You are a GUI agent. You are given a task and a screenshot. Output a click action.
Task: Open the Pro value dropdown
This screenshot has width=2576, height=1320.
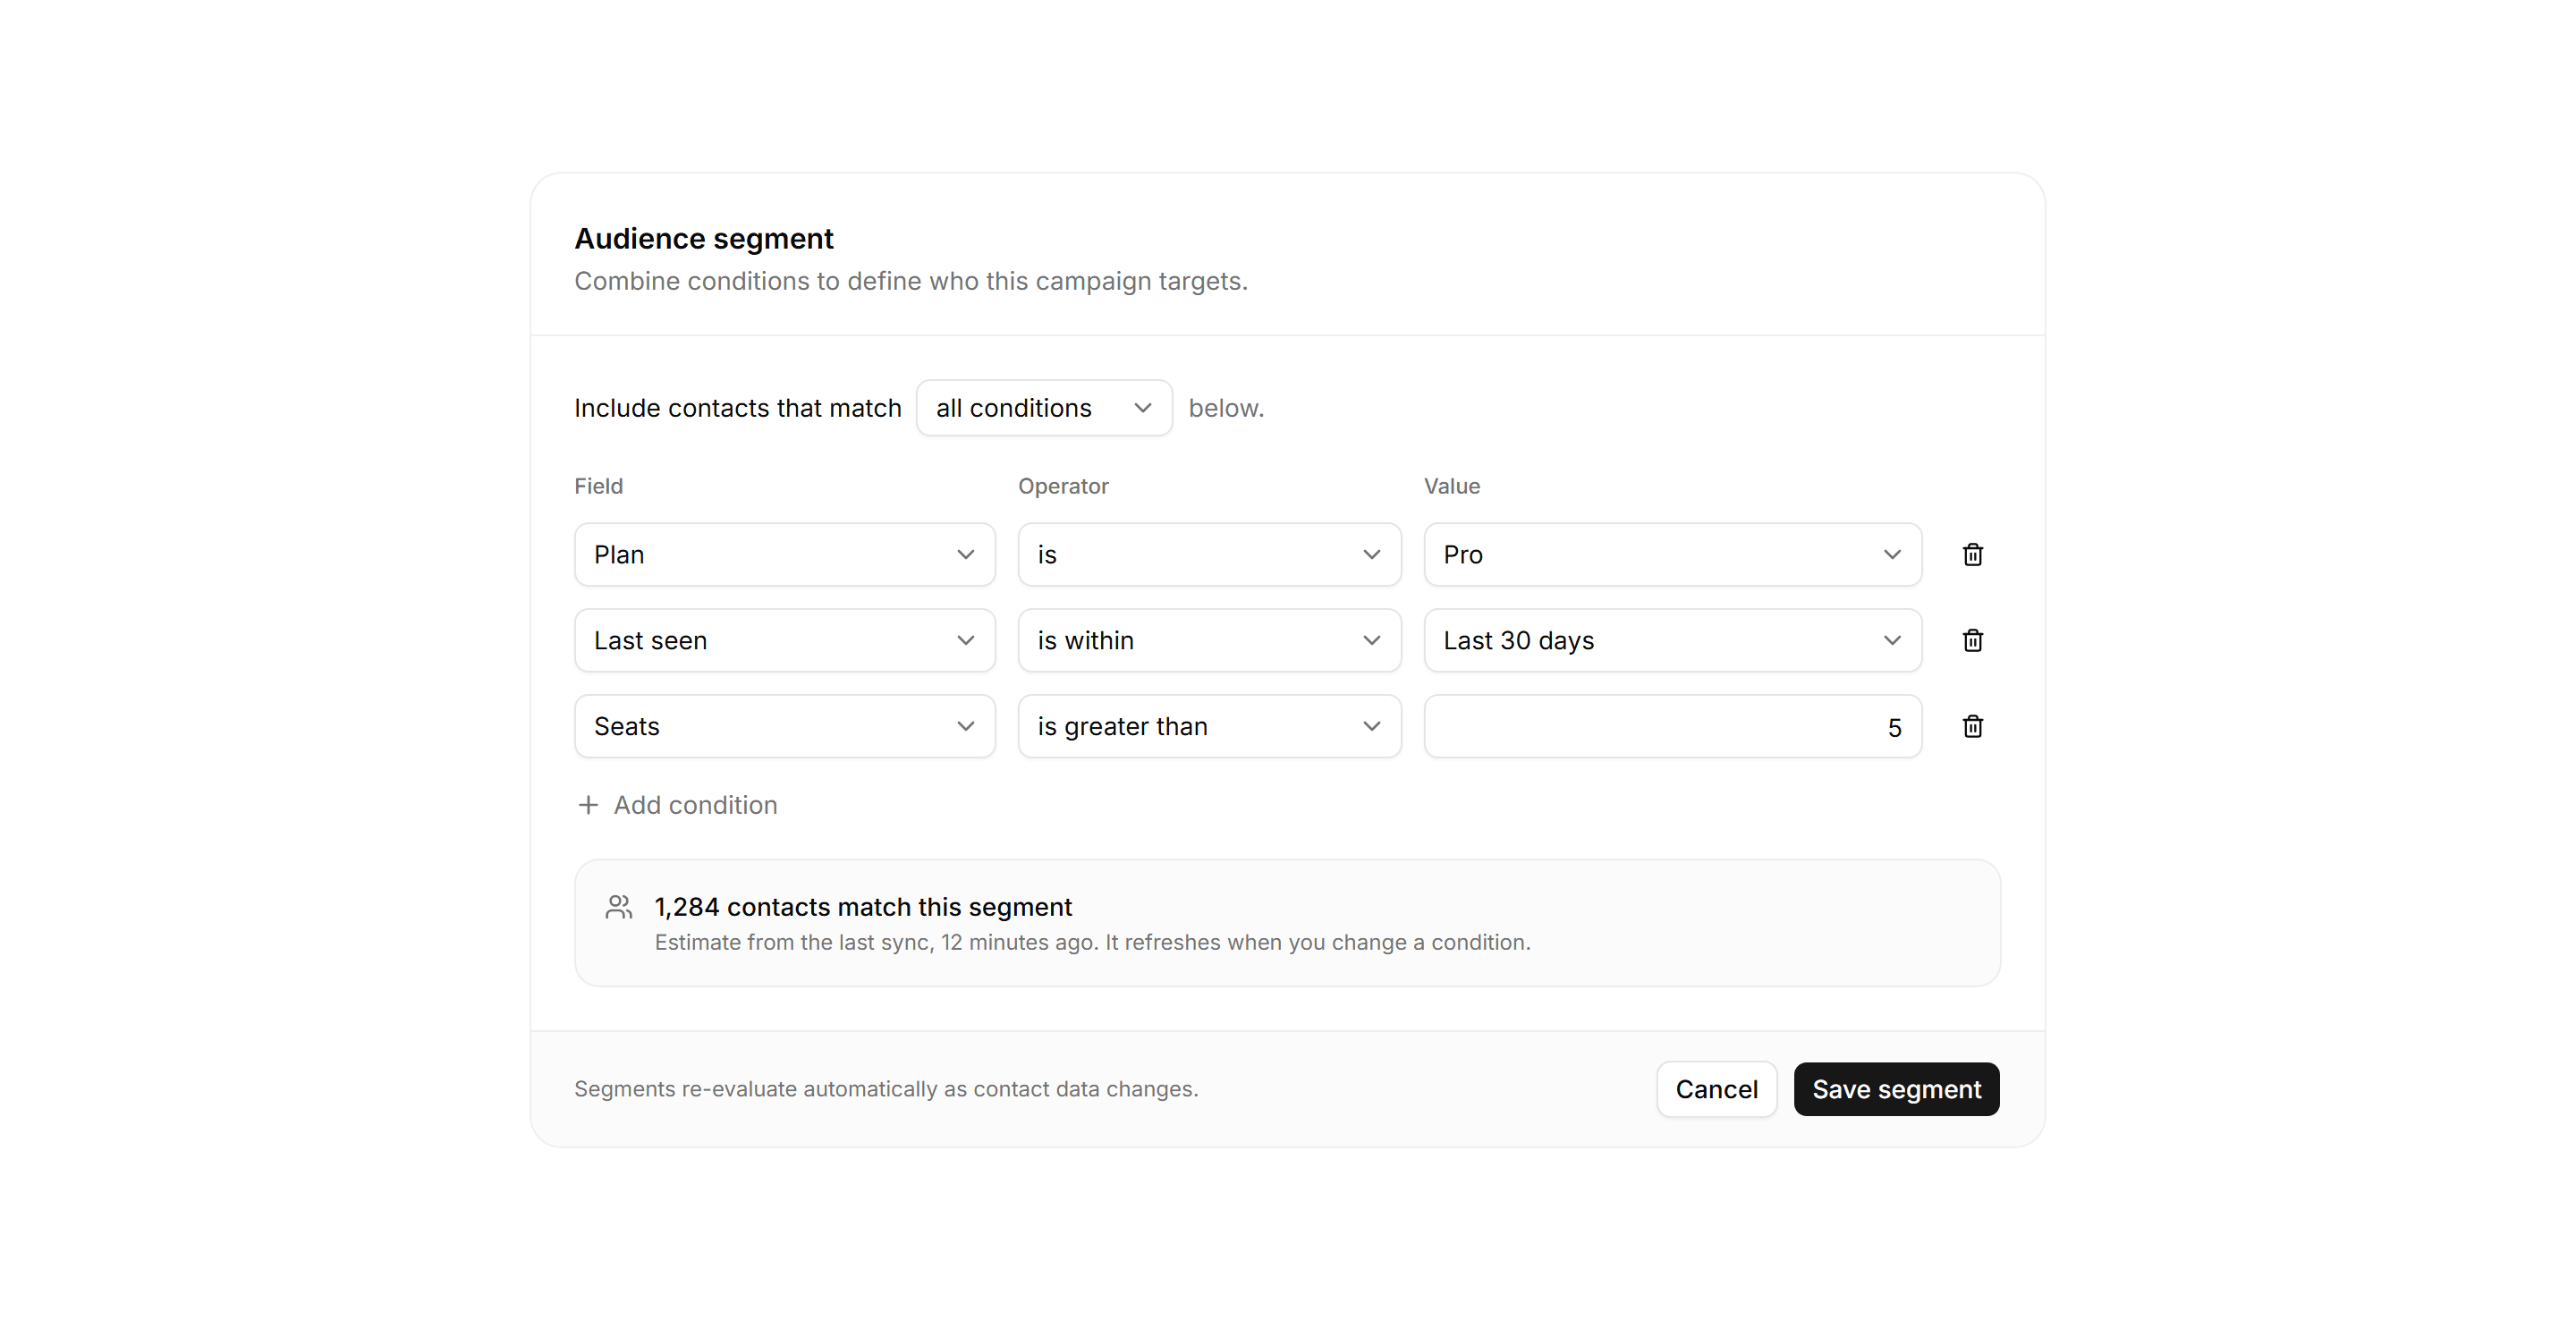[x=1672, y=554]
